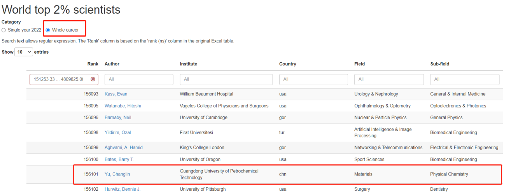Open the Show entries count dropdown
511x195 pixels.
coord(24,52)
